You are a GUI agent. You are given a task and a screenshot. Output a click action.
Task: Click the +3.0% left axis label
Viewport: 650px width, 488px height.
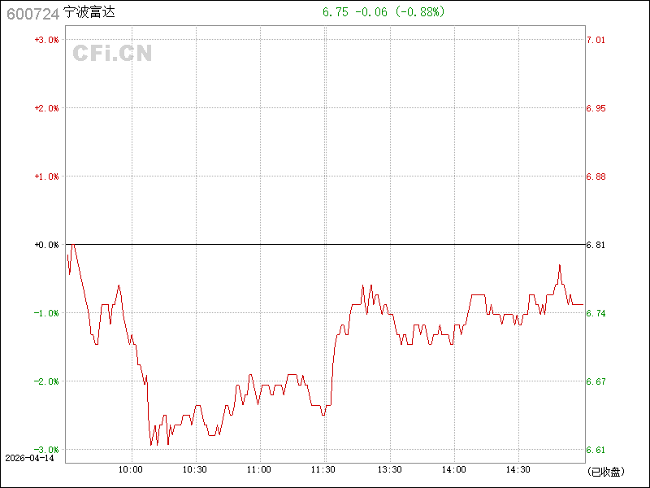point(46,40)
